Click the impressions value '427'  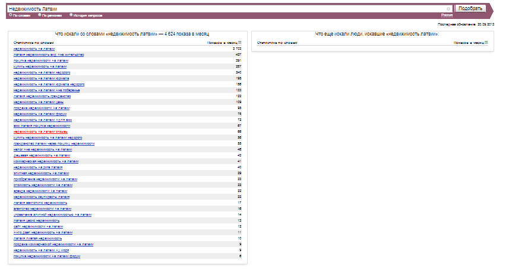pyautogui.click(x=238, y=55)
